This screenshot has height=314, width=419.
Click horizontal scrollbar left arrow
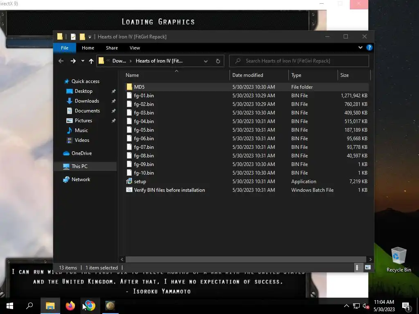click(122, 259)
